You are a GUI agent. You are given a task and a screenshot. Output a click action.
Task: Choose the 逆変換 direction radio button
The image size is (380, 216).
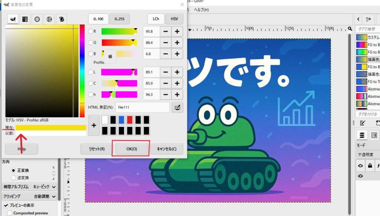pyautogui.click(x=14, y=178)
